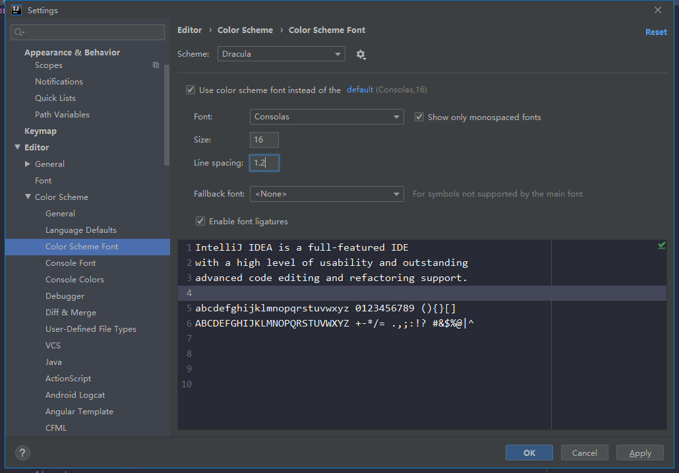679x473 pixels.
Task: Click preview line starting abcdefghijkl
Action: 326,308
